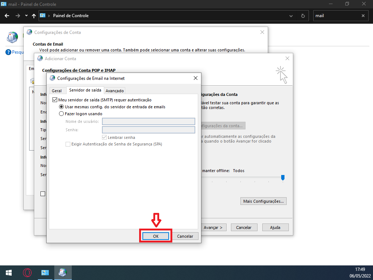The width and height of the screenshot is (373, 280).
Task: Click the Refresh address bar icon
Action: pos(303,16)
